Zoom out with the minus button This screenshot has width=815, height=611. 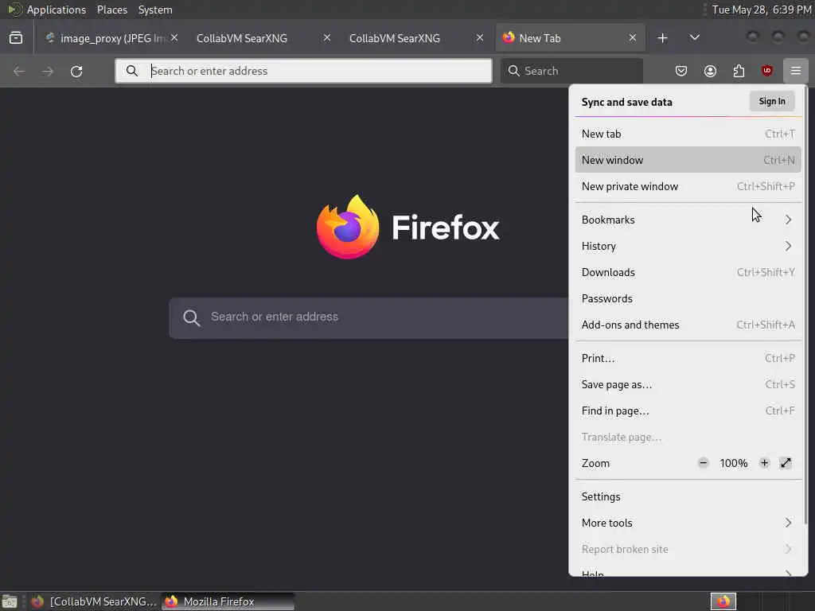[x=704, y=463]
